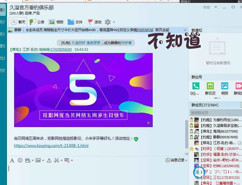The width and height of the screenshot is (242, 185).
Task: Open the 公告 tab
Action: pos(37,22)
